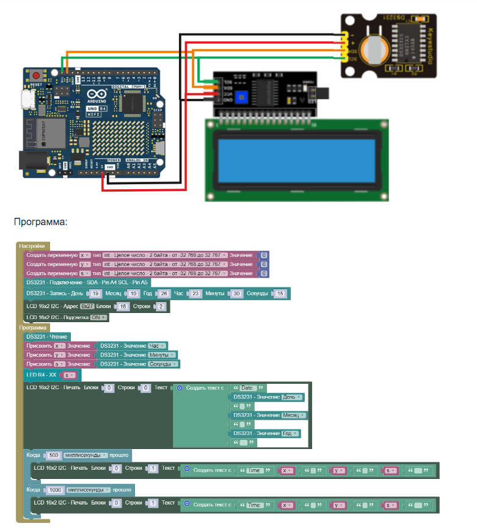This screenshot has width=477, height=532.
Task: Click gear icon on Date create-text block
Action: coord(180,388)
